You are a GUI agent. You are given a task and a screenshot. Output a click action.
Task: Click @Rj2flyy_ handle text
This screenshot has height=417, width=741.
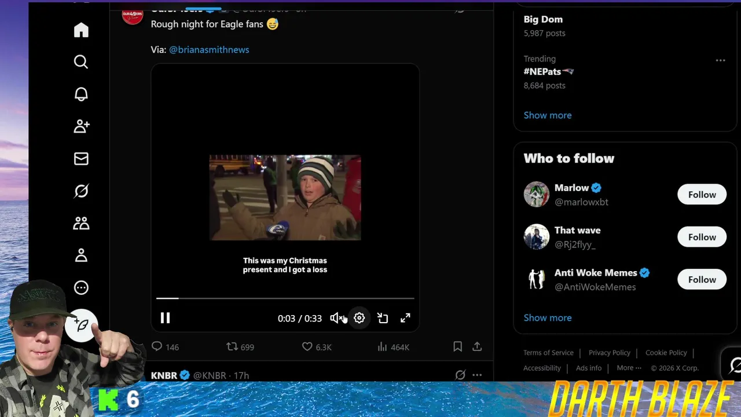click(575, 244)
